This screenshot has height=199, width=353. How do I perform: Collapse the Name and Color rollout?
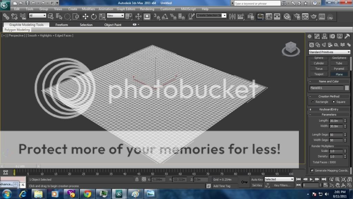[329, 81]
